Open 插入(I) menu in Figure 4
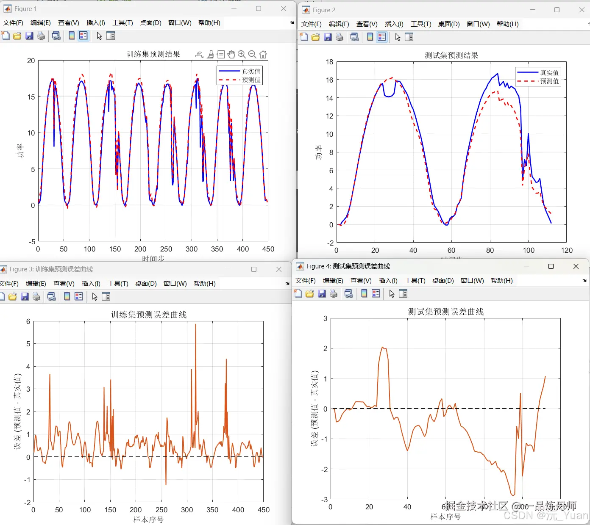The height and width of the screenshot is (525, 590). tap(388, 281)
